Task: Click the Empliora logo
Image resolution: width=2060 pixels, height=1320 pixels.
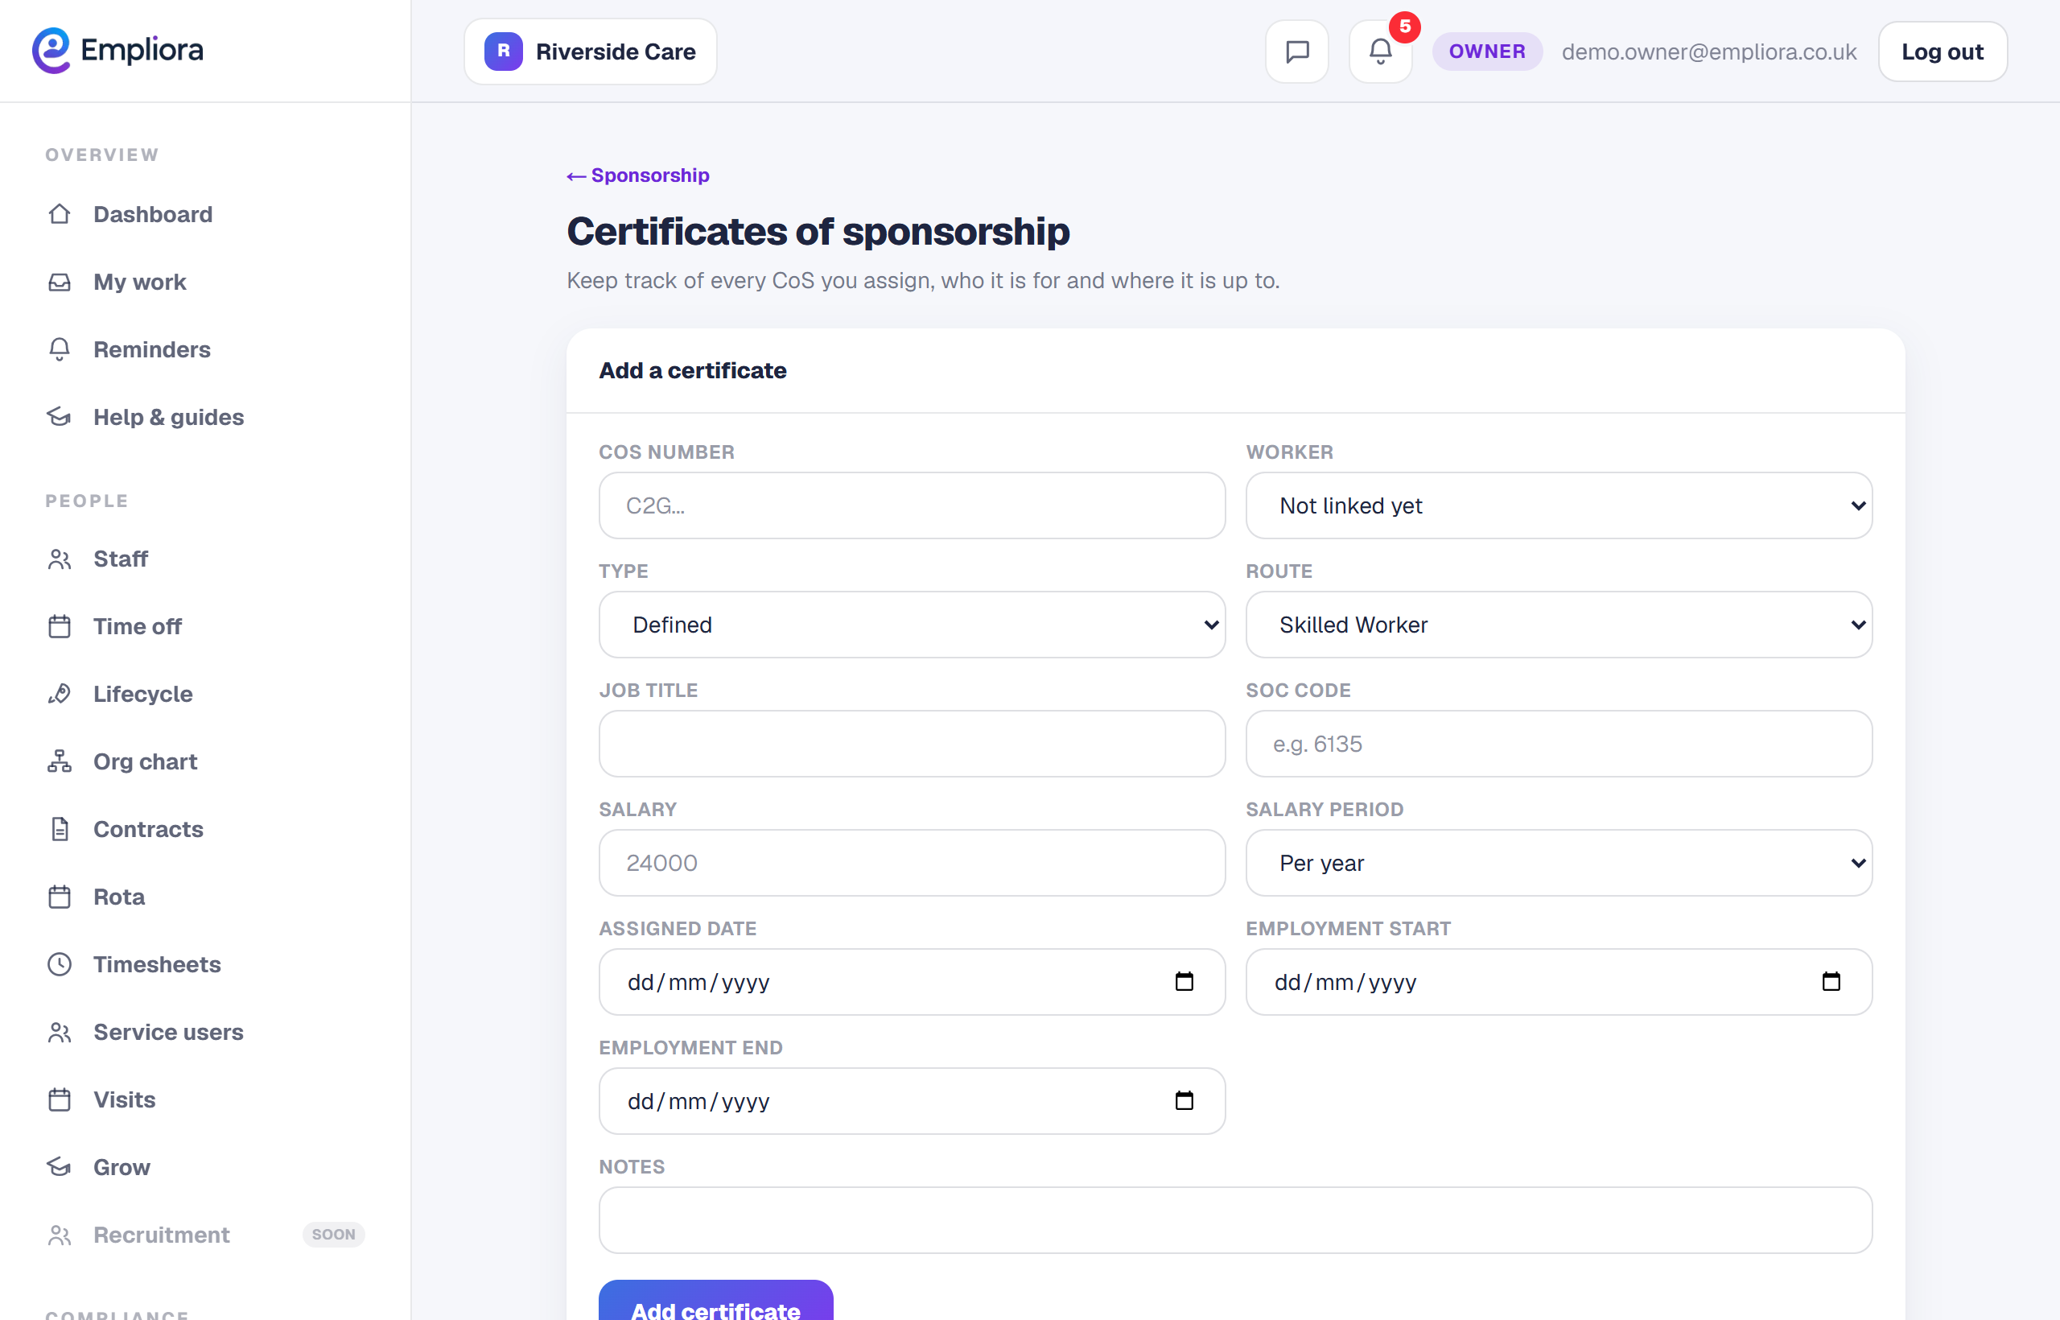Action: pyautogui.click(x=118, y=51)
